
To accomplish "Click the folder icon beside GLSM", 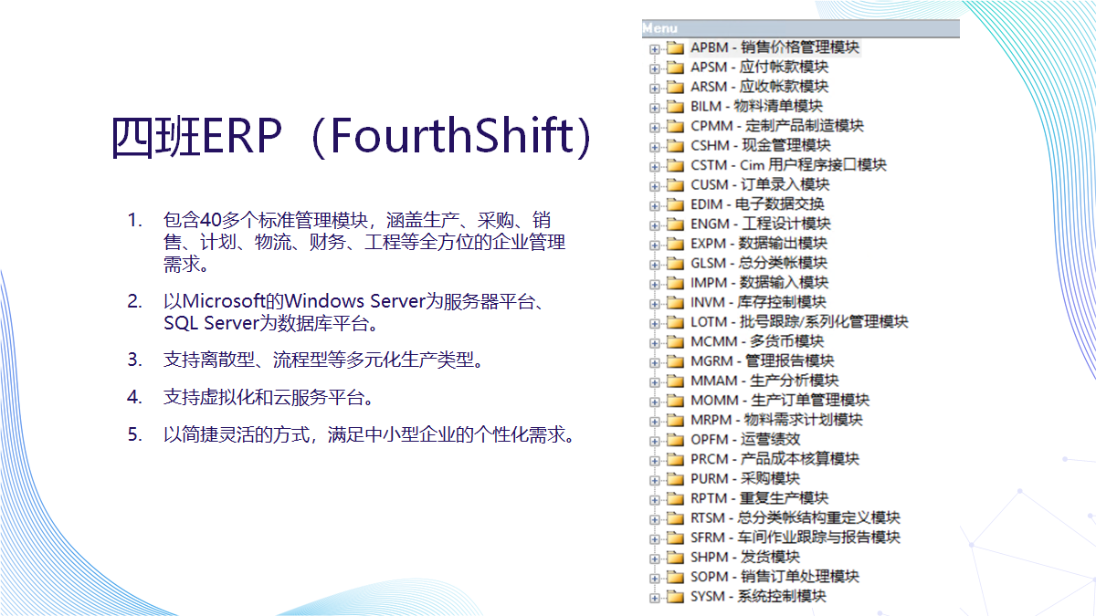I will click(675, 263).
